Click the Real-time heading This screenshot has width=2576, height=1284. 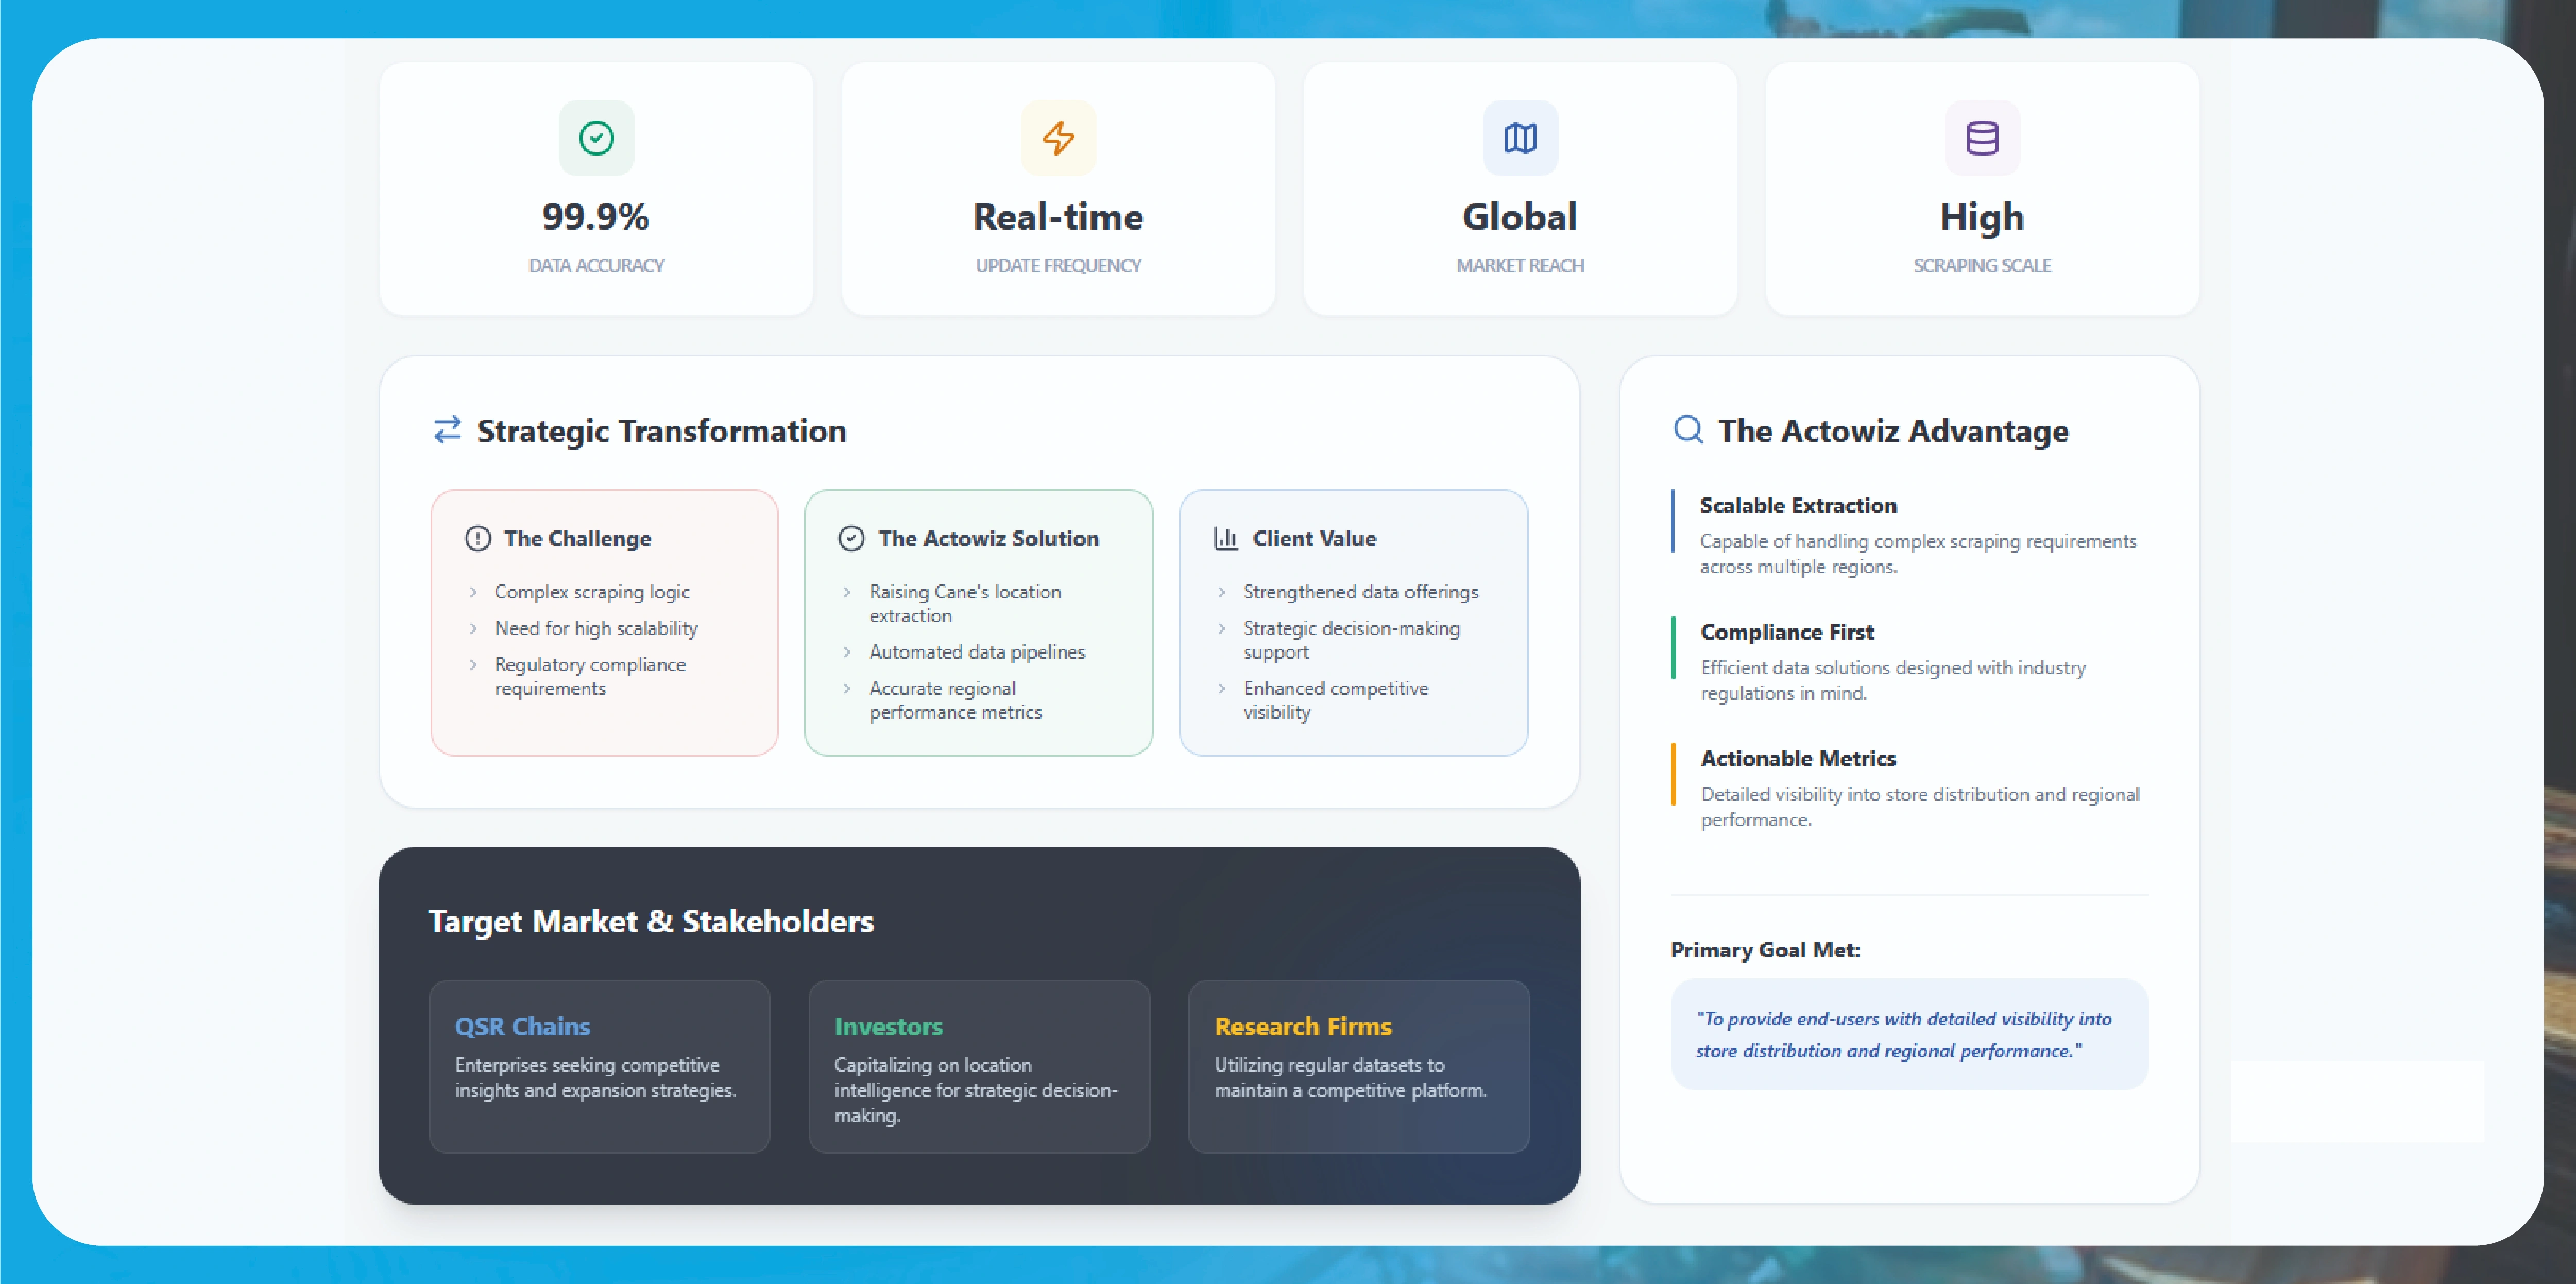point(1058,217)
